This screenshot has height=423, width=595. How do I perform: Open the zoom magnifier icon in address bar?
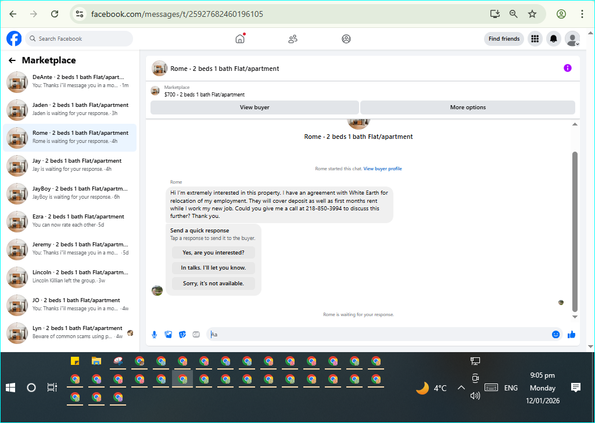[x=514, y=14]
